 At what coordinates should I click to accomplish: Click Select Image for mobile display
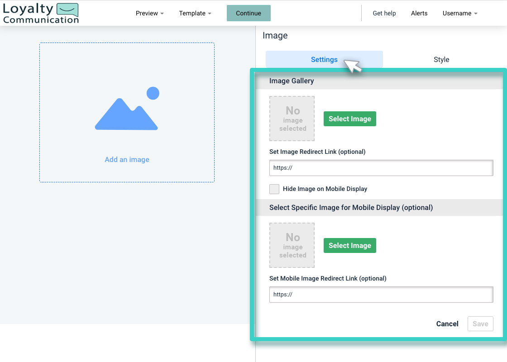pyautogui.click(x=349, y=245)
